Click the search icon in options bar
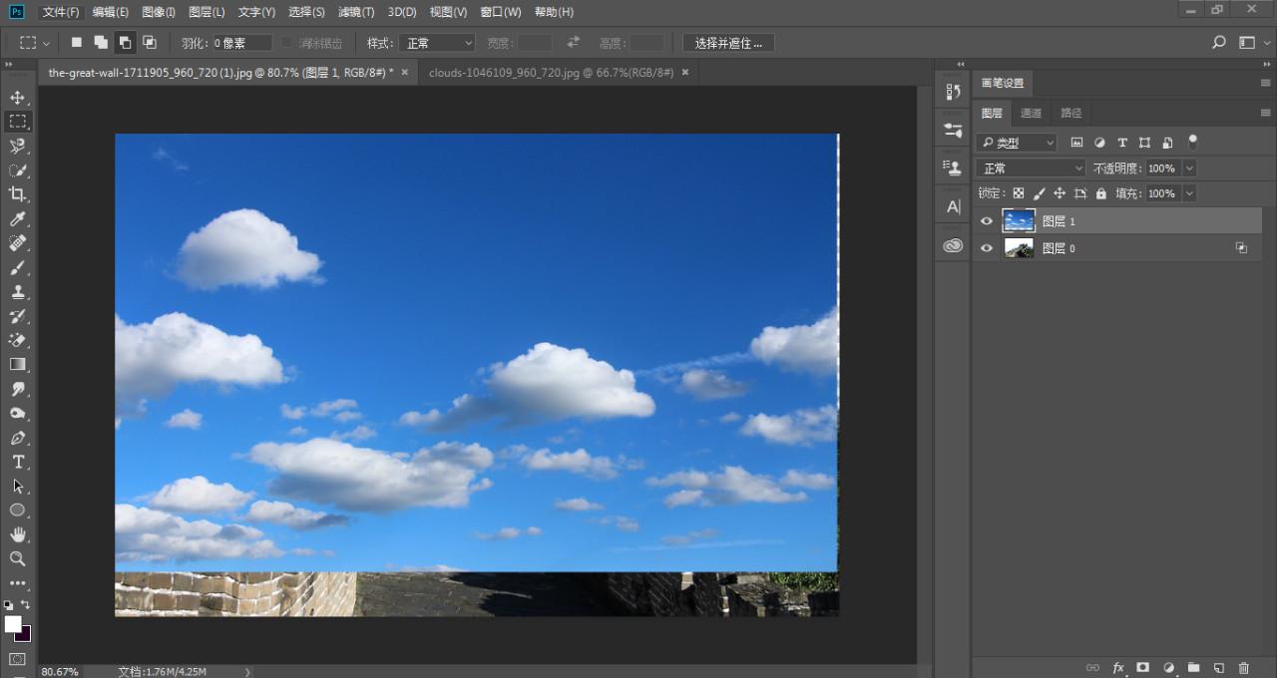Image resolution: width=1277 pixels, height=678 pixels. 1218,43
